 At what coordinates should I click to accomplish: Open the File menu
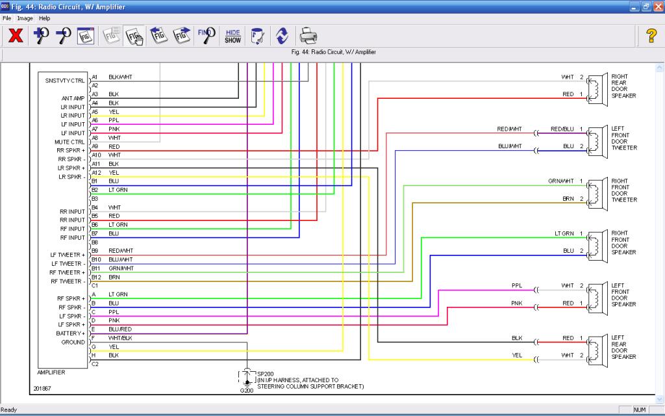[7, 18]
